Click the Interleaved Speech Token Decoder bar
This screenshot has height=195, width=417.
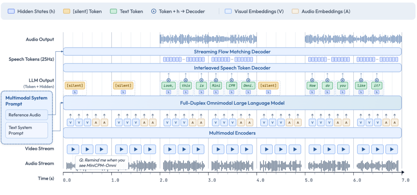(232, 68)
